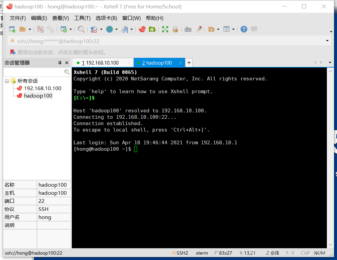Open Help via the question mark icon

pyautogui.click(x=244, y=30)
